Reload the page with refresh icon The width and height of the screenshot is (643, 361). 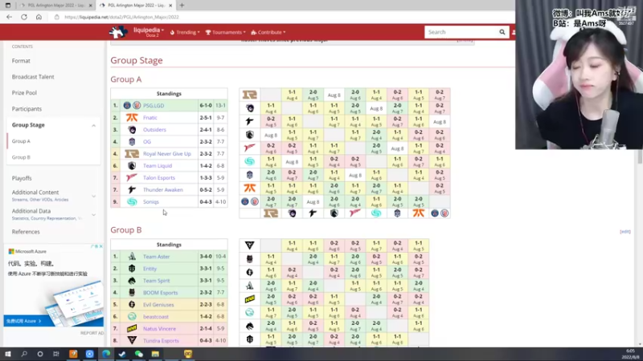click(x=24, y=17)
